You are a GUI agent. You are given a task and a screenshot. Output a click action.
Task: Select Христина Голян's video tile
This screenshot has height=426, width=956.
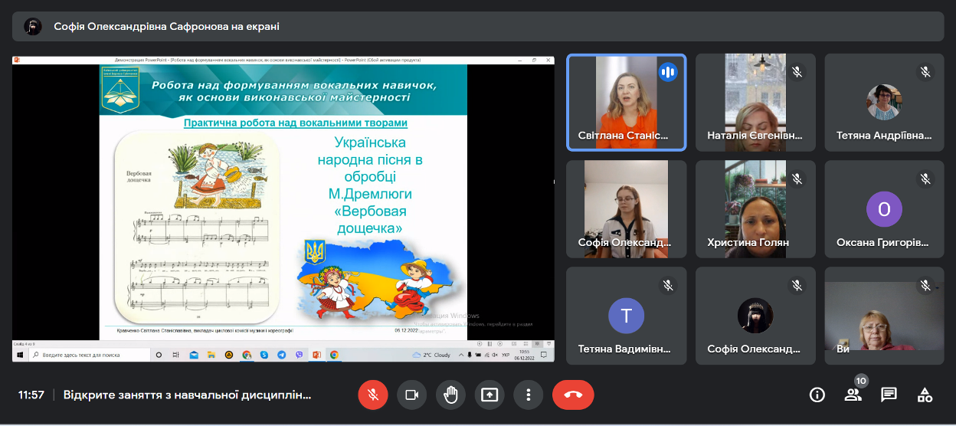pos(755,208)
